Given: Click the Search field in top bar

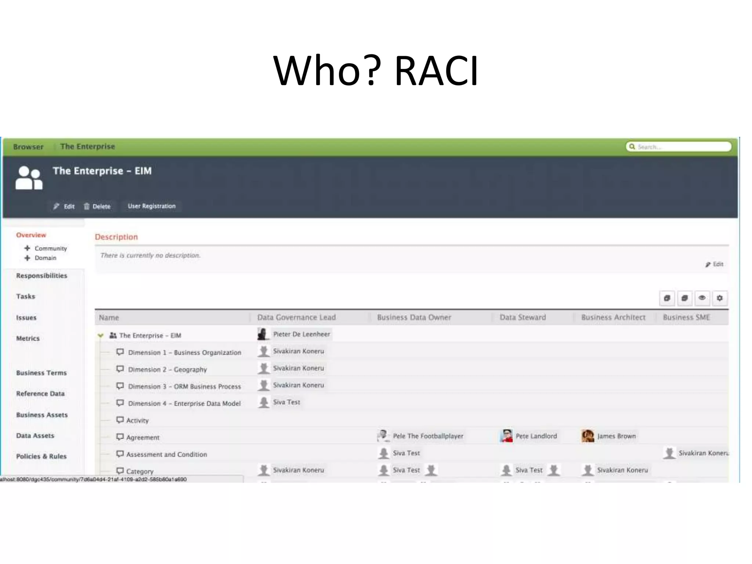Looking at the screenshot, I should pyautogui.click(x=679, y=147).
